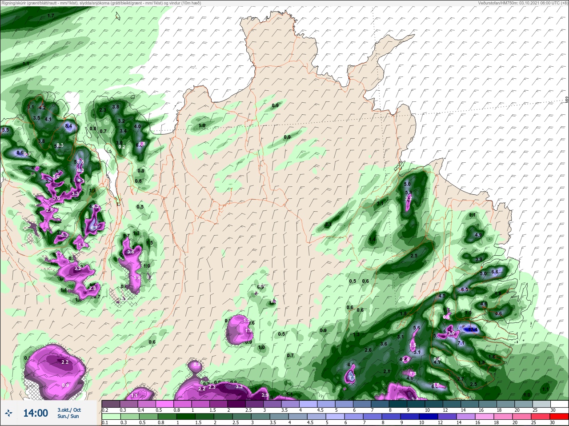The image size is (569, 426).
Task: Click the 8.6 precipitation value on the map
Action: click(20, 153)
